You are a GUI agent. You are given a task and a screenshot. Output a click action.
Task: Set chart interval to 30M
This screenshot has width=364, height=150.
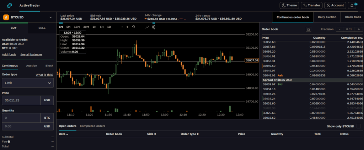click(86, 27)
